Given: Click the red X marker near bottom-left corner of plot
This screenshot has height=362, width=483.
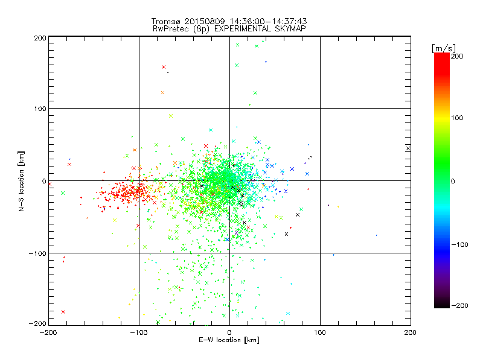Looking at the screenshot, I should pos(63,312).
